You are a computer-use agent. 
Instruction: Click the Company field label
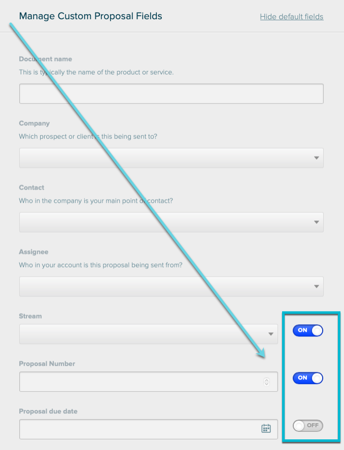(34, 124)
